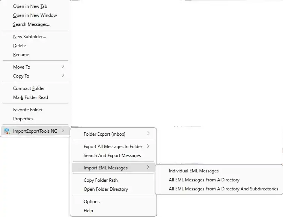Import Individual EML Messages
The image size is (283, 217).
219,171
